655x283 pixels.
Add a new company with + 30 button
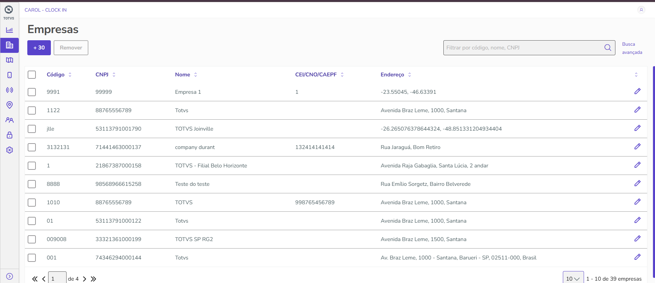[x=39, y=48]
